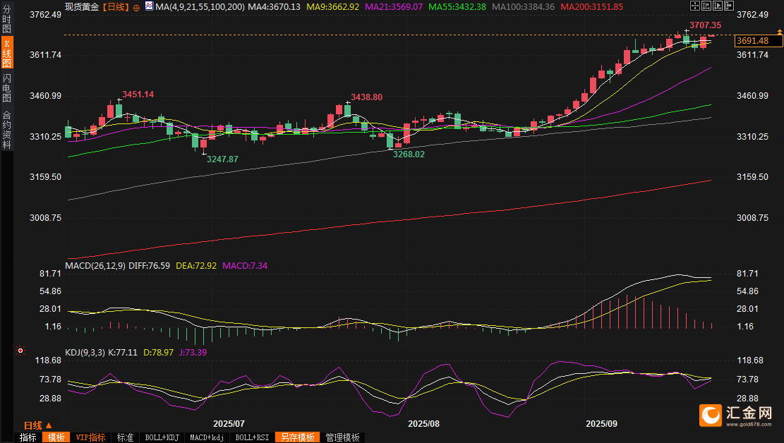This screenshot has width=784, height=443.
Task: Select the 指标 bottom tab
Action: click(x=28, y=437)
